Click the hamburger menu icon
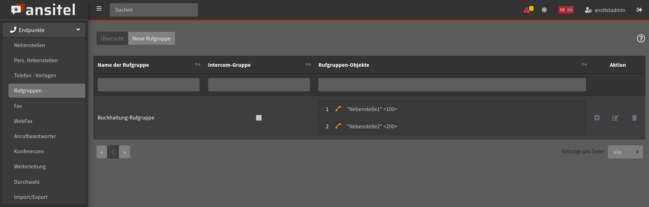The width and height of the screenshot is (649, 207). 99,9
